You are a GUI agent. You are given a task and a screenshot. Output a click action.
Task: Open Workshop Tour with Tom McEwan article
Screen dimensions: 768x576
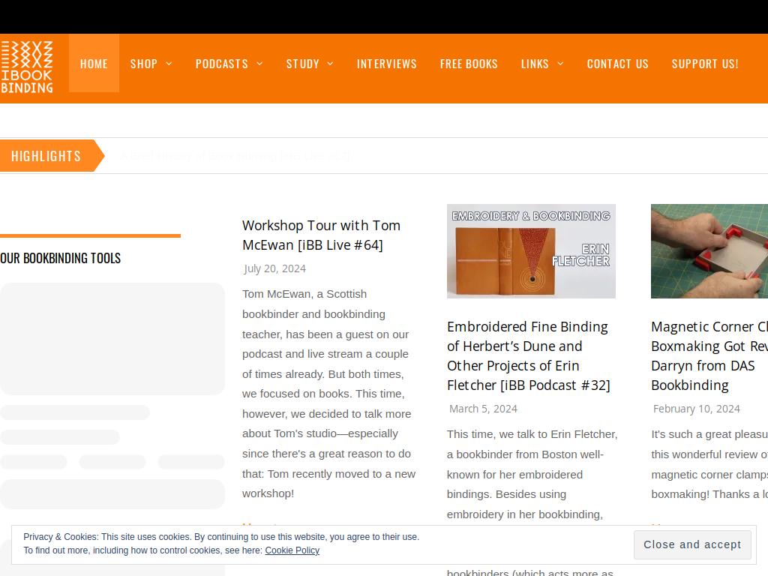(x=321, y=235)
